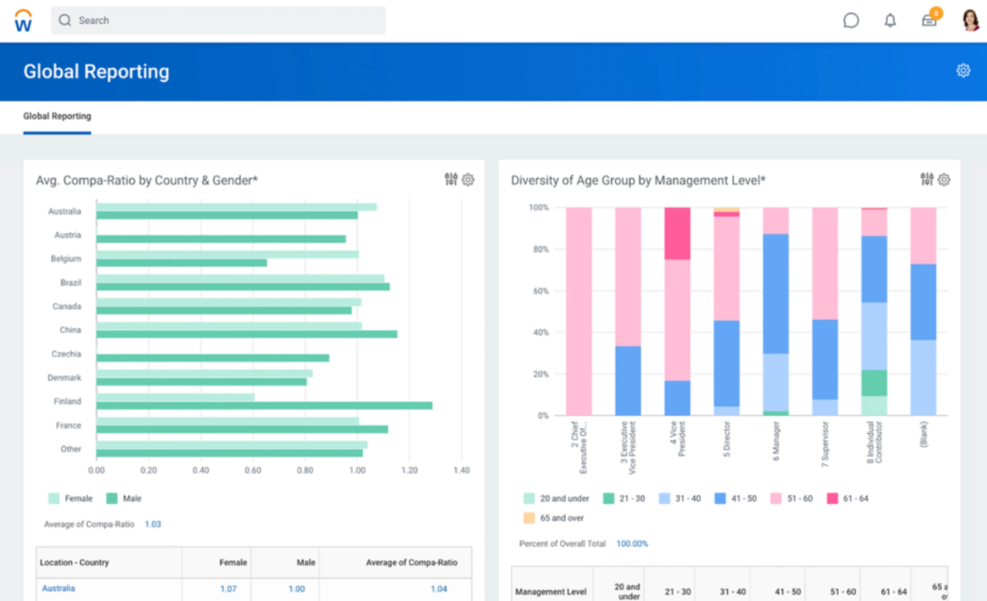Click the 100.00% Percent of Overall Total

632,543
